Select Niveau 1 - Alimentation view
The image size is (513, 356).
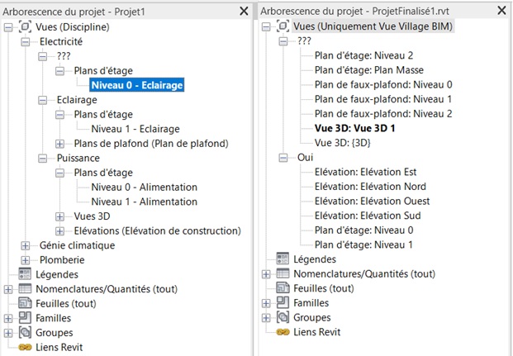[145, 202]
